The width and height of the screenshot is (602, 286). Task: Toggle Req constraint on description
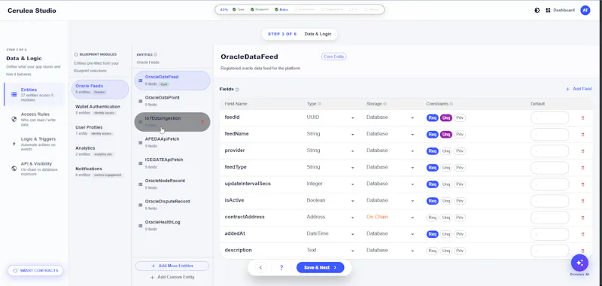[432, 251]
